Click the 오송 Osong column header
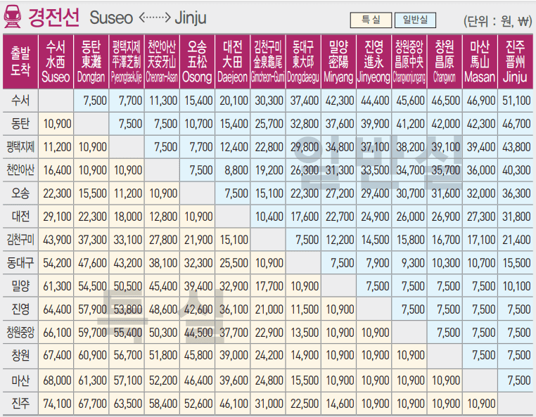The height and width of the screenshot is (417, 536). coord(197,61)
